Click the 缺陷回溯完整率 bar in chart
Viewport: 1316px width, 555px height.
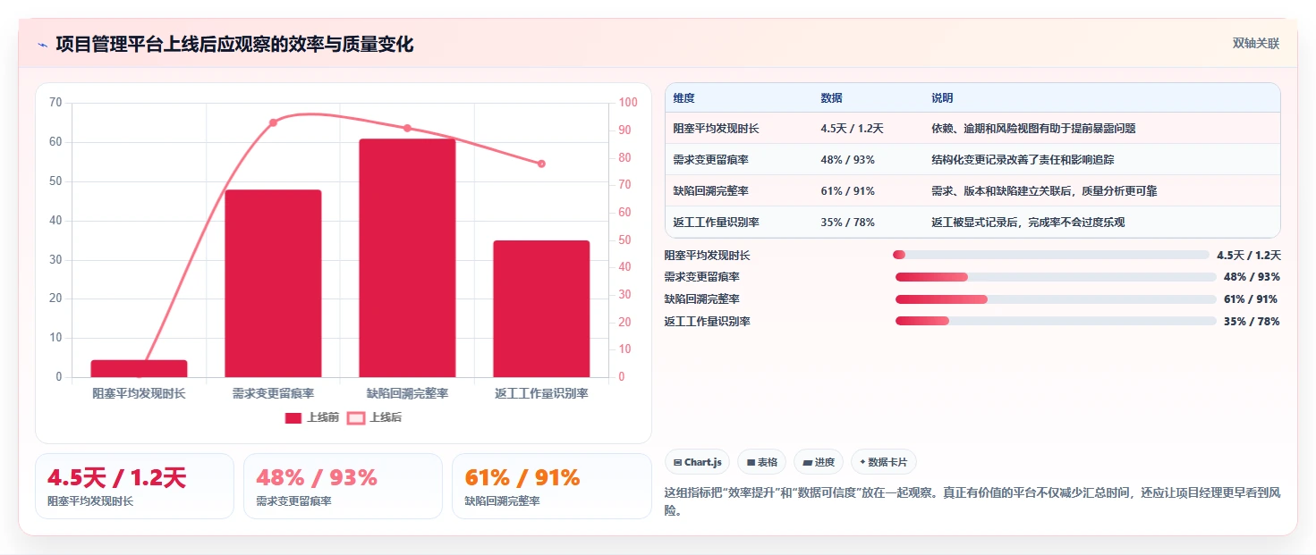(407, 257)
